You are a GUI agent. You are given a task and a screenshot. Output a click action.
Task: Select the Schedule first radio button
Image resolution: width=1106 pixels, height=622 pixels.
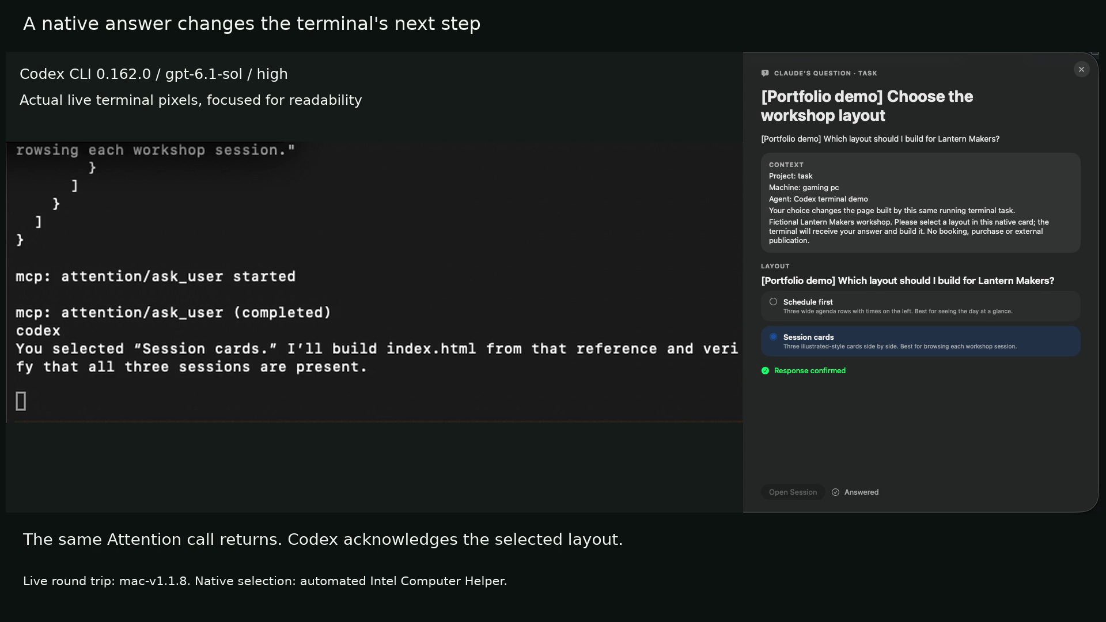click(773, 302)
